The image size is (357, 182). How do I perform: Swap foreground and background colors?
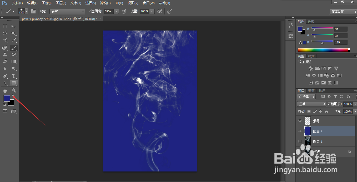coord(13,96)
